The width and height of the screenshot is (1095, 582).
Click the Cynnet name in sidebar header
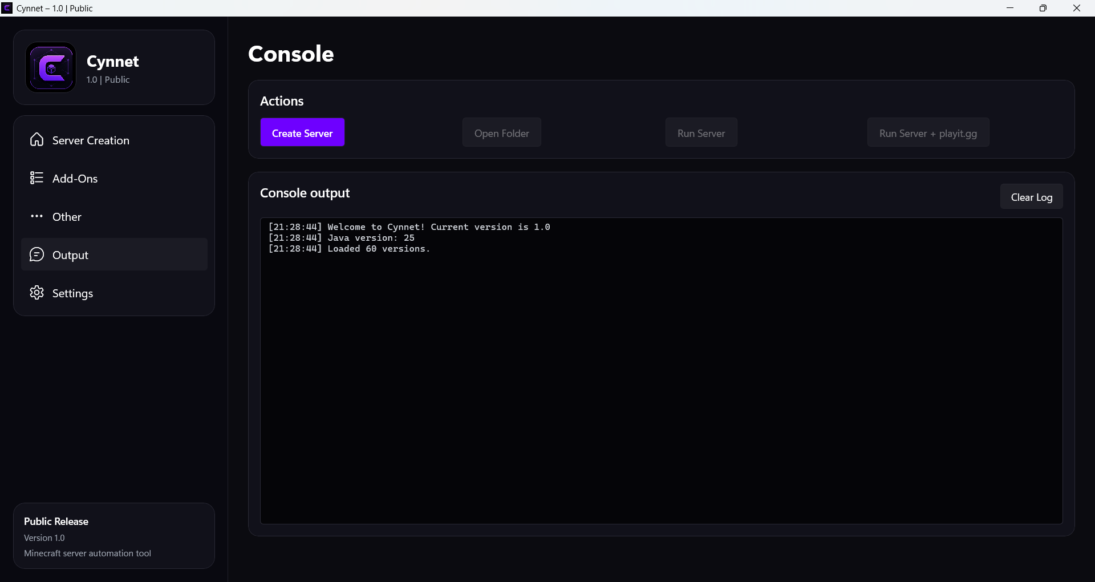112,61
